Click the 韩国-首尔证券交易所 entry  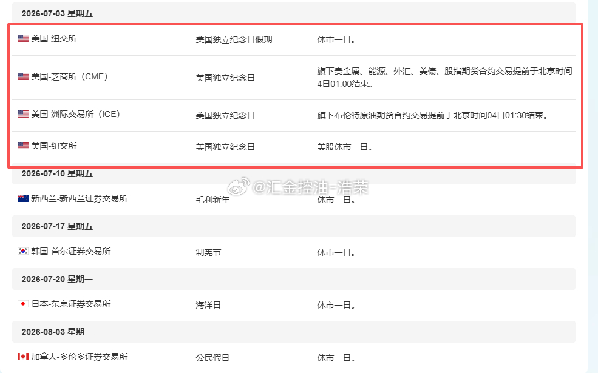point(71,252)
